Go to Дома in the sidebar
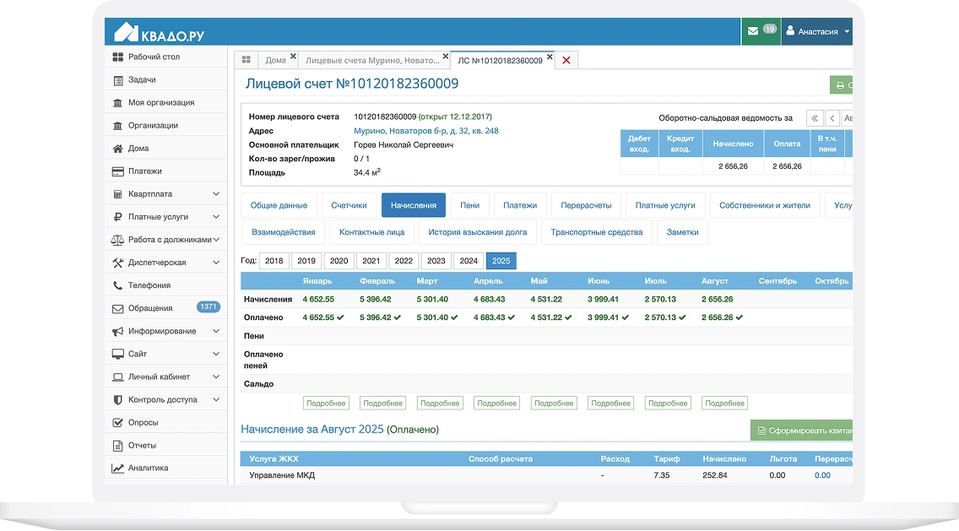Screen dimensions: 959x531 coord(138,149)
